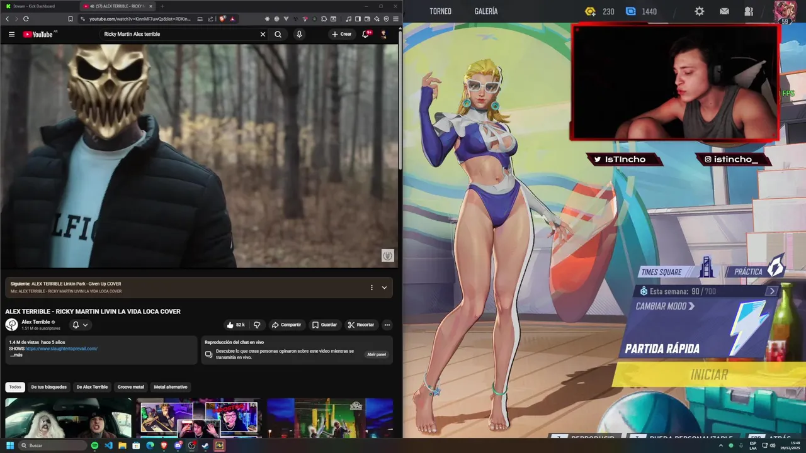
Task: Share video using Compartir button
Action: (x=287, y=325)
